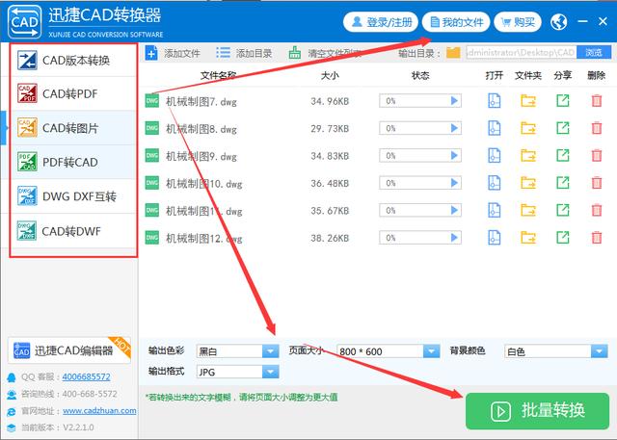The height and width of the screenshot is (440, 617).
Task: Choose PDF转CAD conversion
Action: point(73,163)
